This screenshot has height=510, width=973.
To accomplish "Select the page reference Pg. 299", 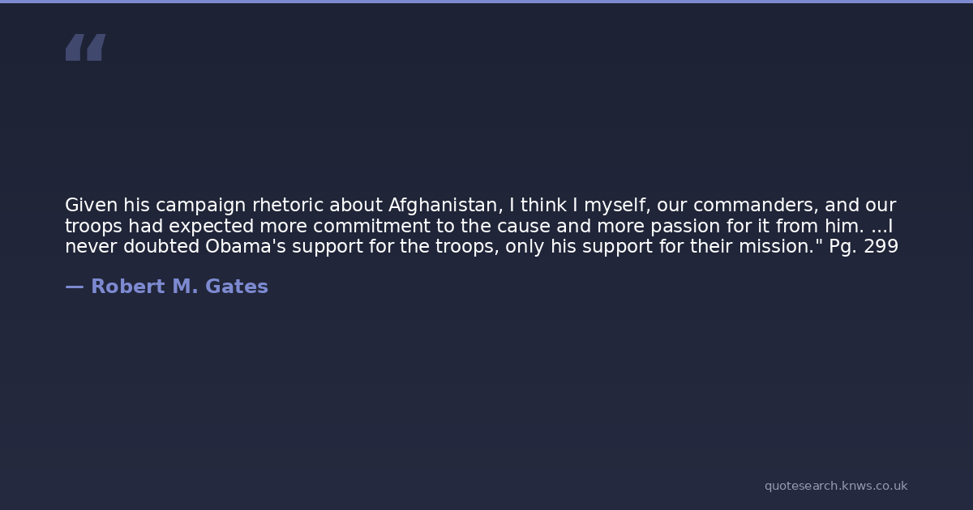I will (x=863, y=247).
